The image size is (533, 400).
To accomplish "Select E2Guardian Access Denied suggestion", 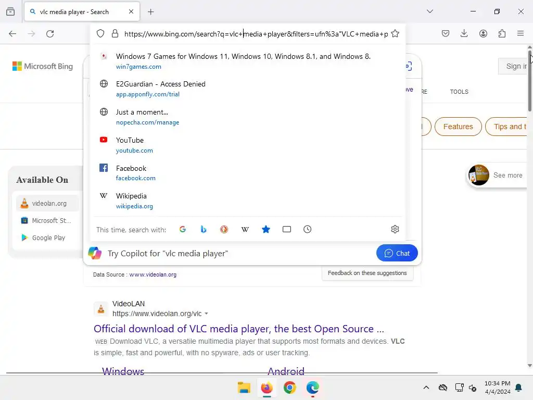I will [248, 89].
